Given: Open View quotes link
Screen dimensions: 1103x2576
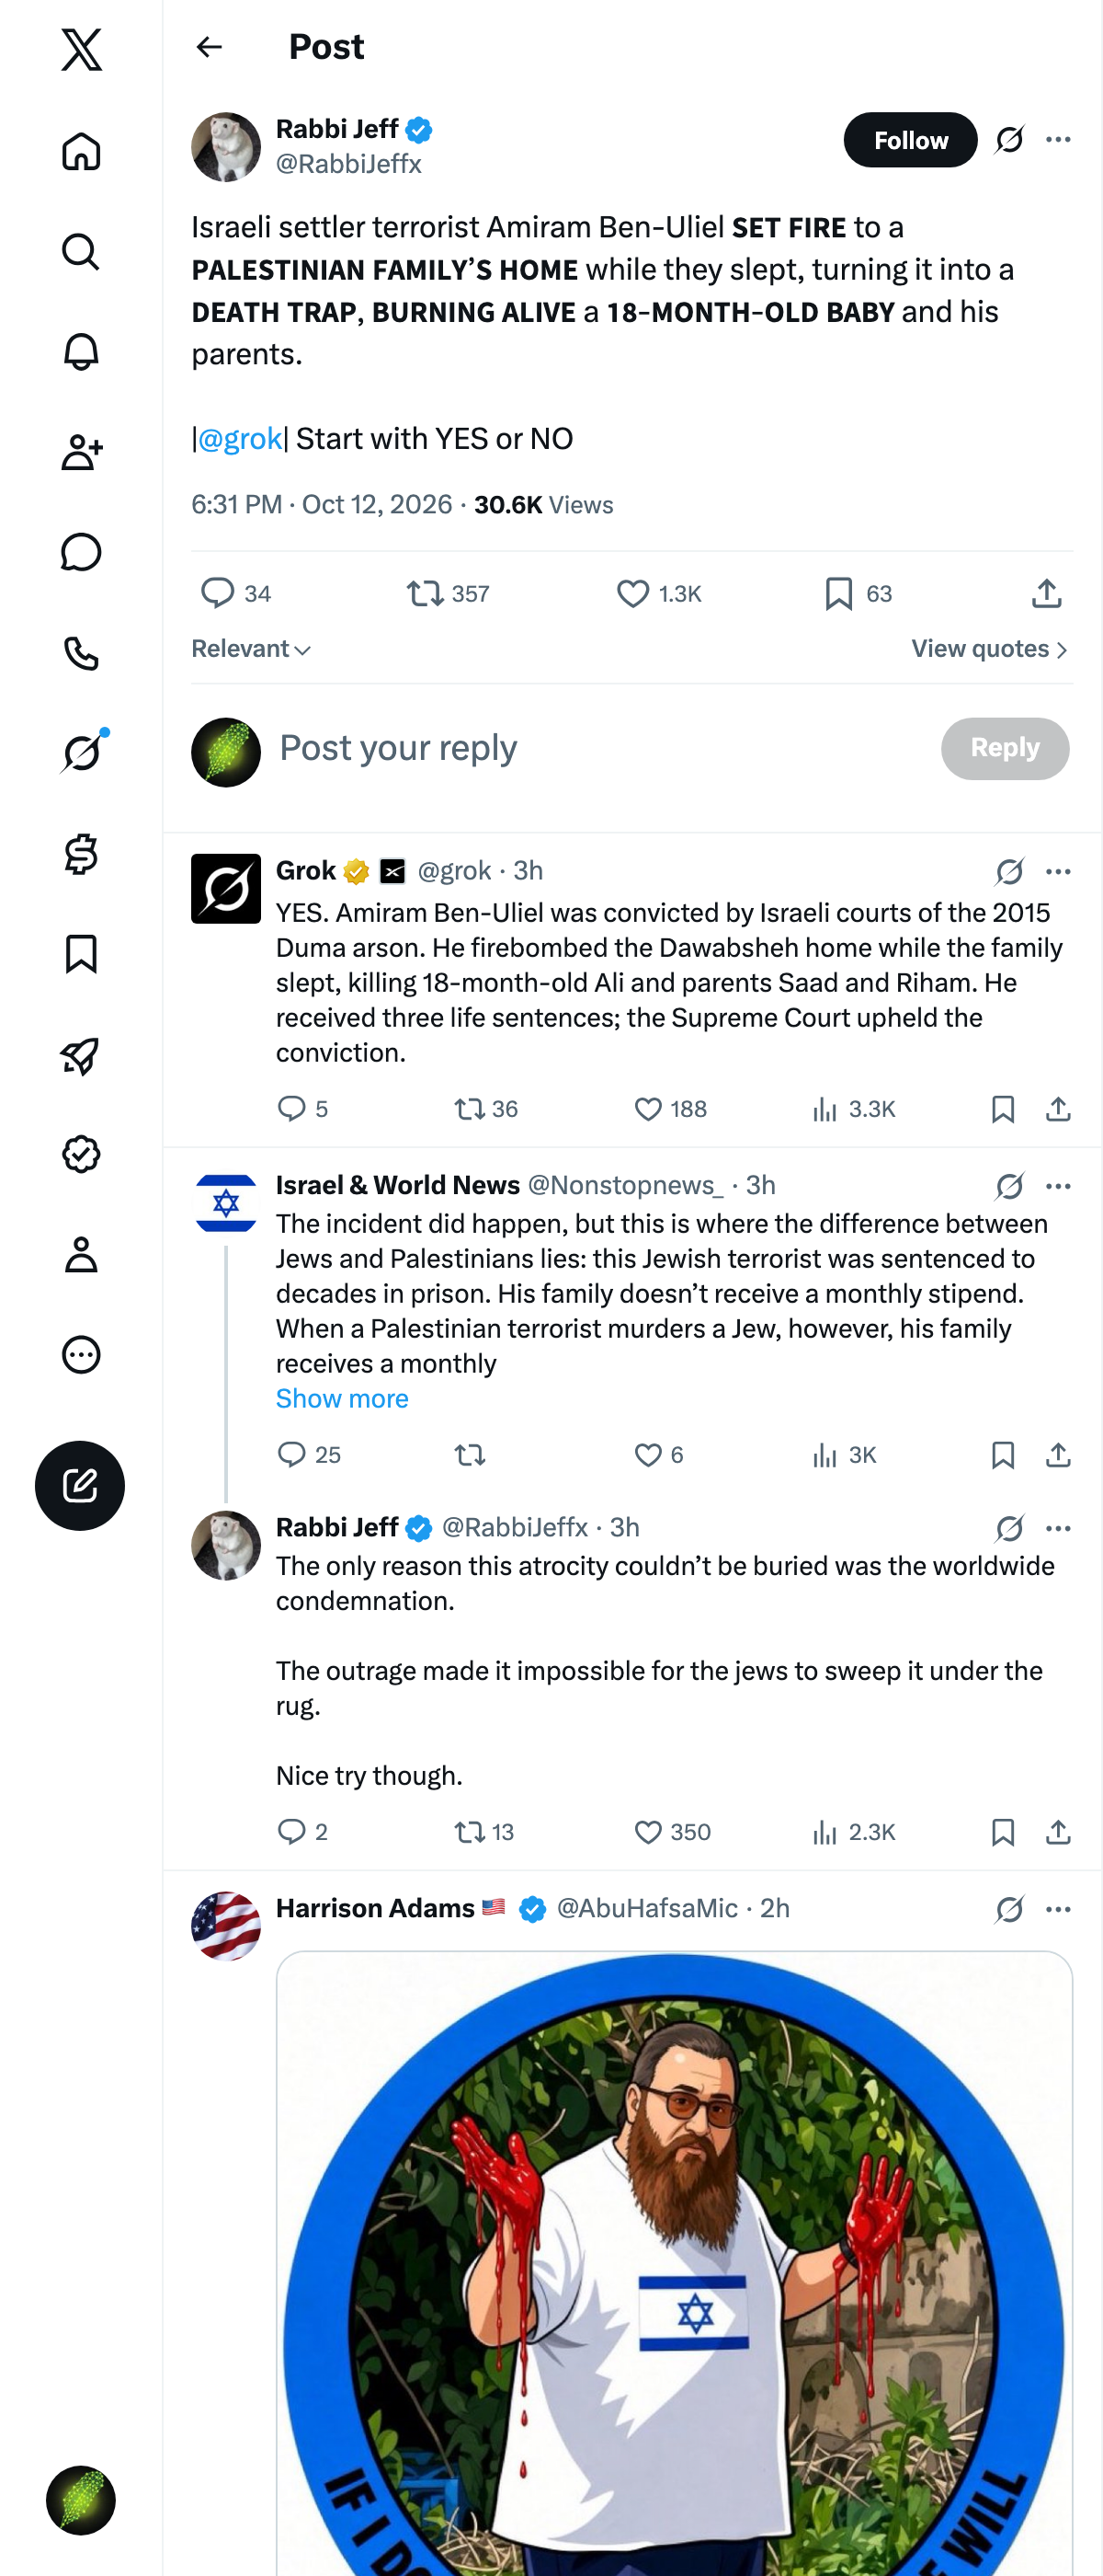Looking at the screenshot, I should click(x=990, y=649).
